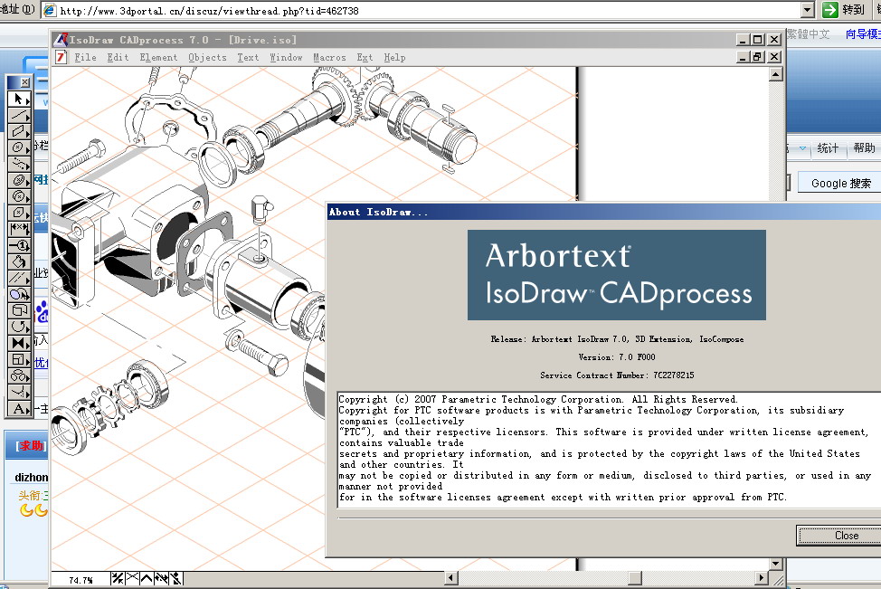Click the IsoDraw title bar application icon
Screen dimensions: 881x589
pos(61,40)
